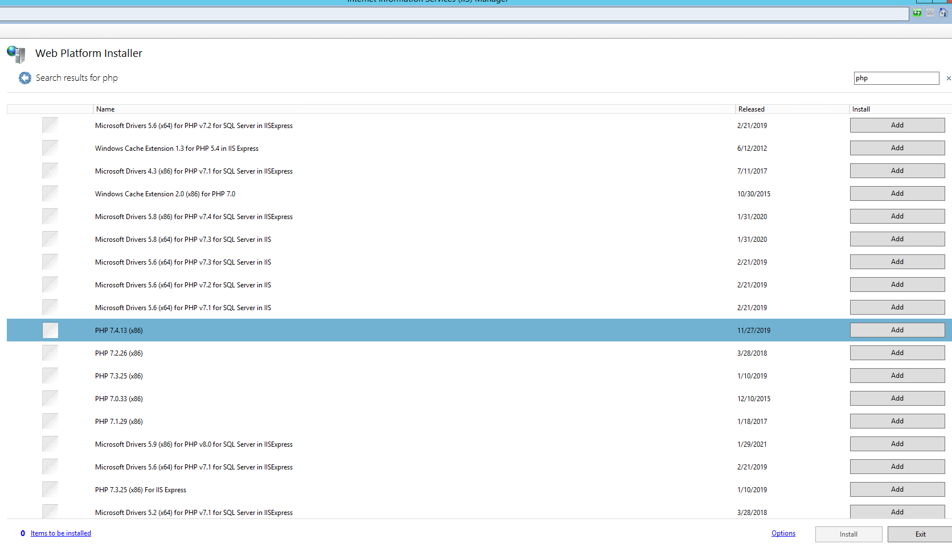Sort list by Name column header
This screenshot has height=544, width=952.
pos(414,109)
